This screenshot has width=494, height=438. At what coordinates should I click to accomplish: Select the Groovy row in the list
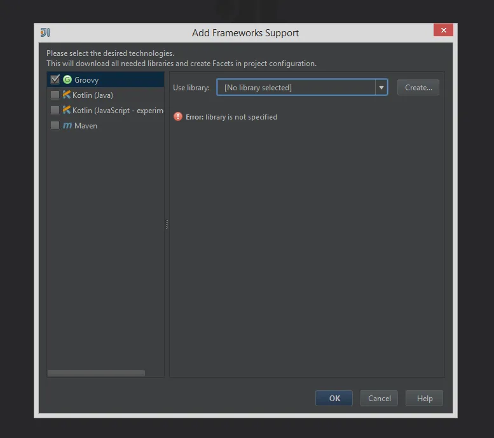click(x=106, y=79)
